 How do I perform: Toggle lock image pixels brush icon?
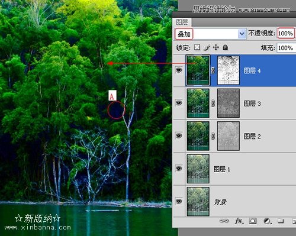point(207,47)
